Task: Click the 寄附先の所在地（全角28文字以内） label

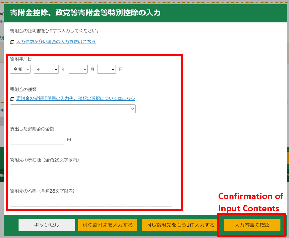Action: coord(45,160)
